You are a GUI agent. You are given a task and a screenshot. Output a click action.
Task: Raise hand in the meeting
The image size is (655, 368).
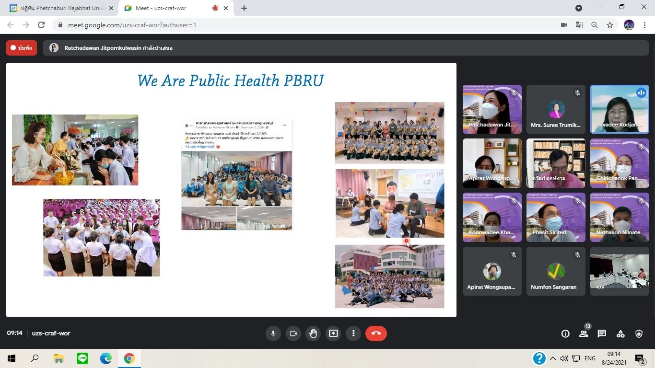coord(313,333)
